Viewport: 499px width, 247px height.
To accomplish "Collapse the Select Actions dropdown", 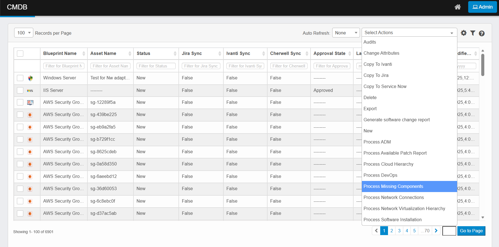I will coord(409,33).
